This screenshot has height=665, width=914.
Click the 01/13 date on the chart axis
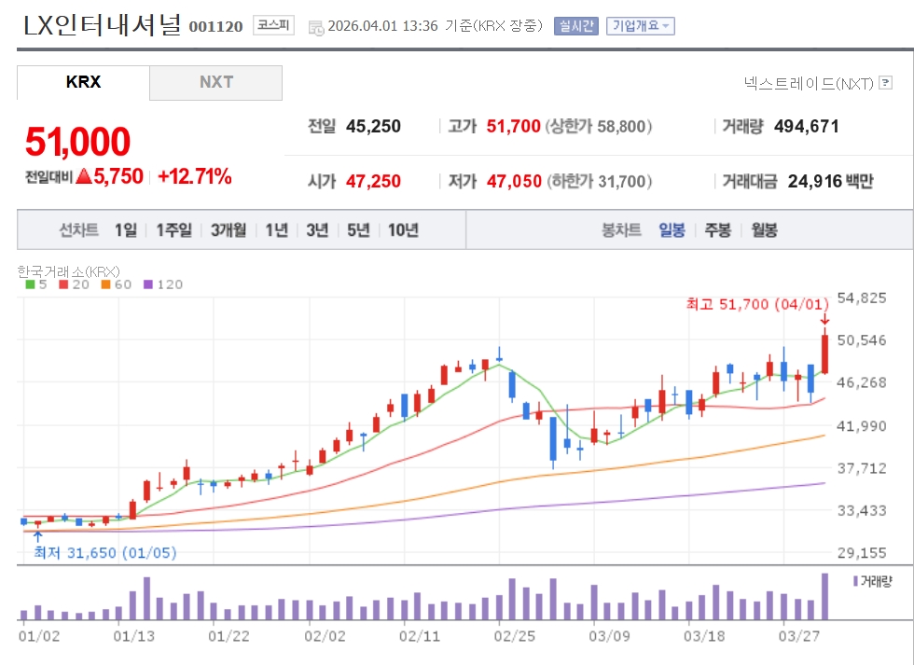134,636
